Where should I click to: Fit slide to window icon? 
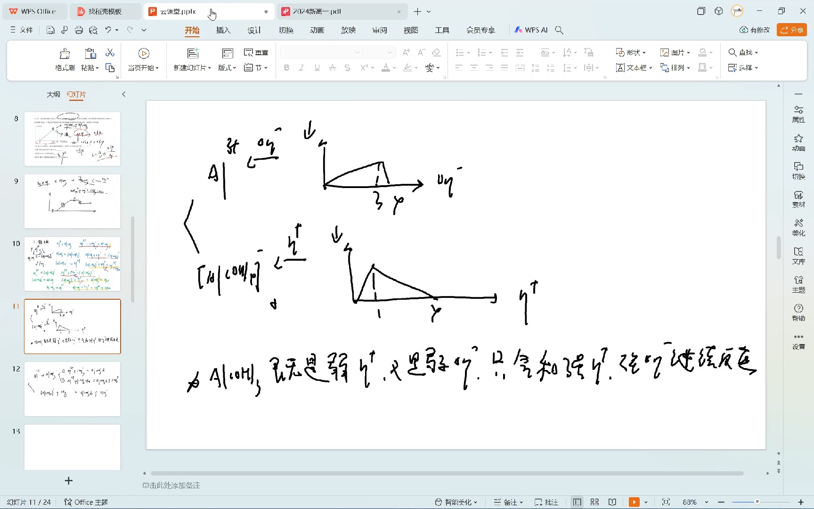point(666,502)
